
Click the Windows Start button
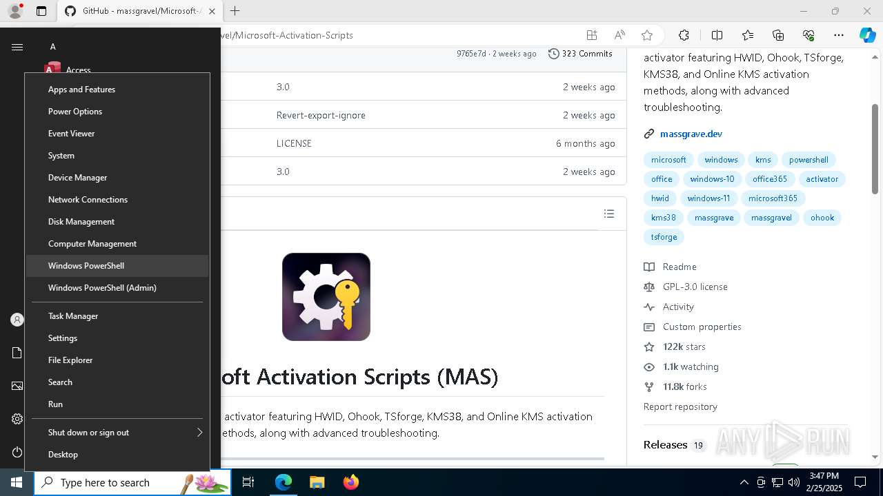[17, 482]
